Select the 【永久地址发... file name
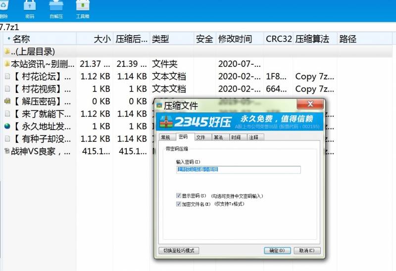The width and height of the screenshot is (396, 271). (x=42, y=127)
